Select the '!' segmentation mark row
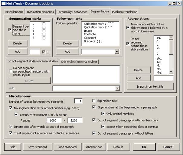This screenshot has height=155, width=183. click(x=39, y=34)
